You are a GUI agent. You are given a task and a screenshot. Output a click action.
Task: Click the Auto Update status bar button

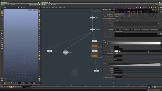coord(156,90)
